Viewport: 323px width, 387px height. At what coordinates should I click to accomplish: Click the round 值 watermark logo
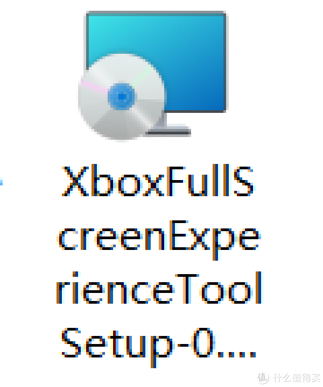pyautogui.click(x=263, y=378)
